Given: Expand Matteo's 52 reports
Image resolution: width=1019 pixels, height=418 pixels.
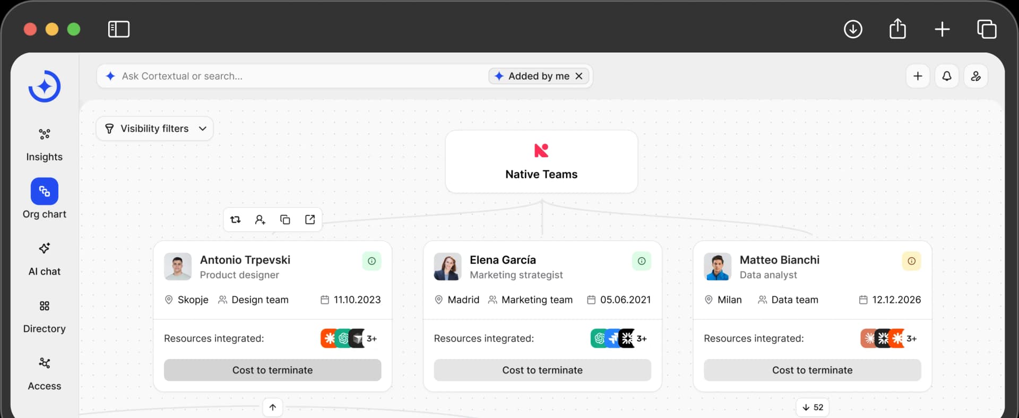Looking at the screenshot, I should point(813,407).
